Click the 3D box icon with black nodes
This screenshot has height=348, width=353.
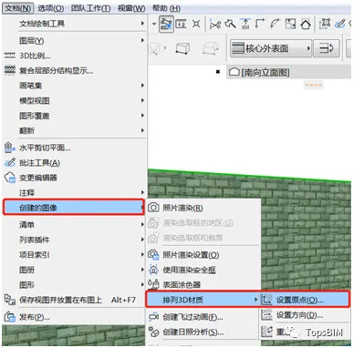click(x=183, y=48)
